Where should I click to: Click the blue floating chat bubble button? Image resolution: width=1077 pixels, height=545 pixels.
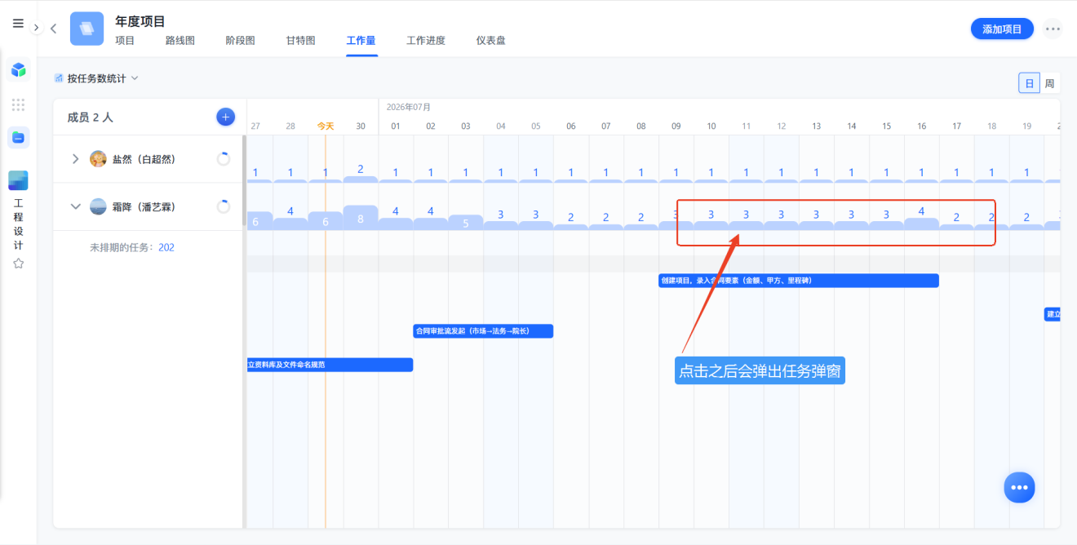[x=1019, y=487]
